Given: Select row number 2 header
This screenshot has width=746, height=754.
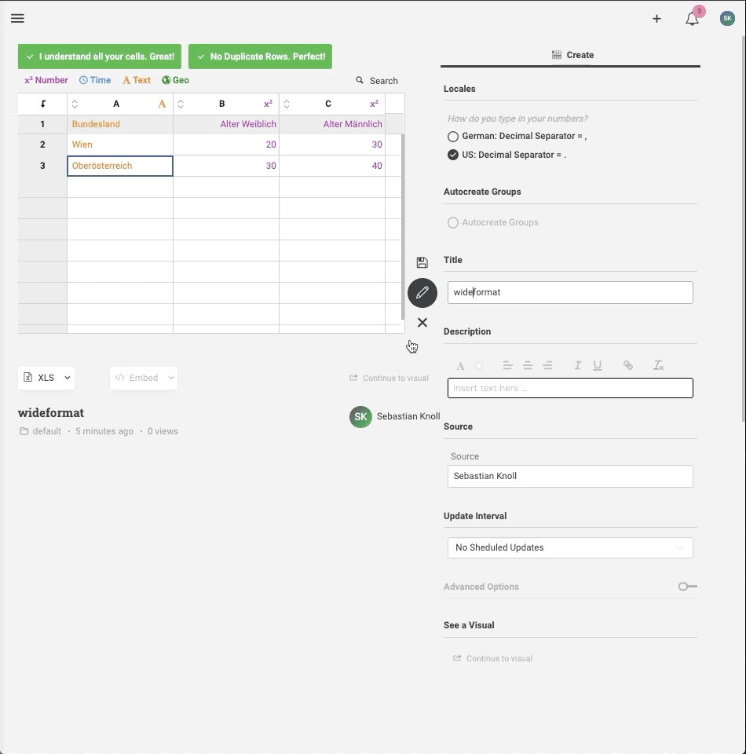Looking at the screenshot, I should (x=42, y=145).
